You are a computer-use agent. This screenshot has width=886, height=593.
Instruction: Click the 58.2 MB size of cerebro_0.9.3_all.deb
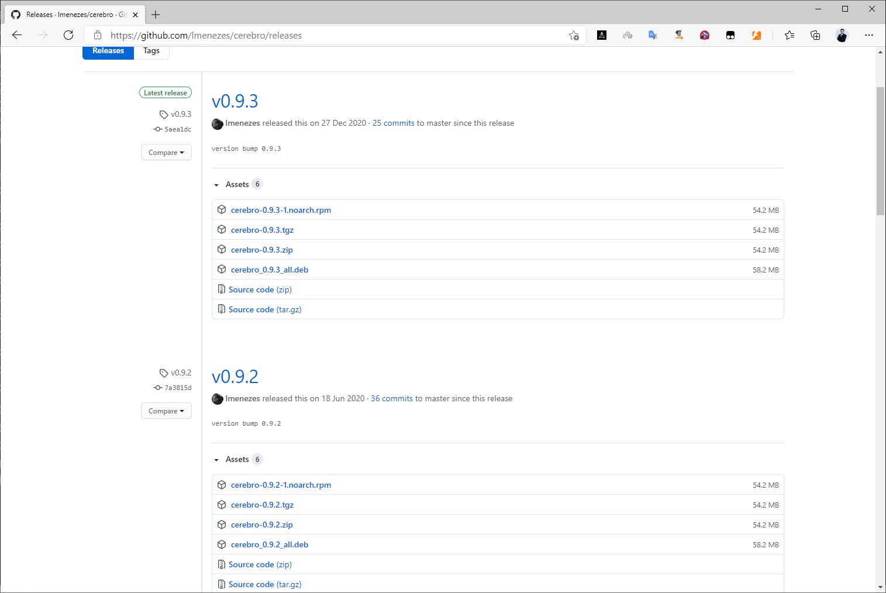[766, 270]
